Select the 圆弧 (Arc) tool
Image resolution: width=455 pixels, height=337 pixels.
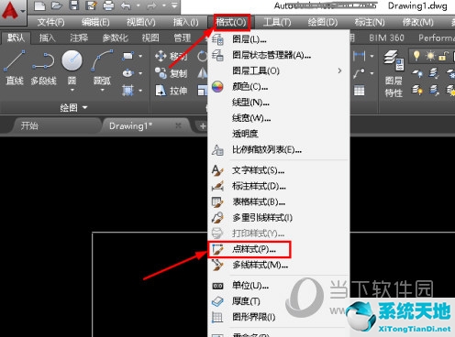pos(102,68)
